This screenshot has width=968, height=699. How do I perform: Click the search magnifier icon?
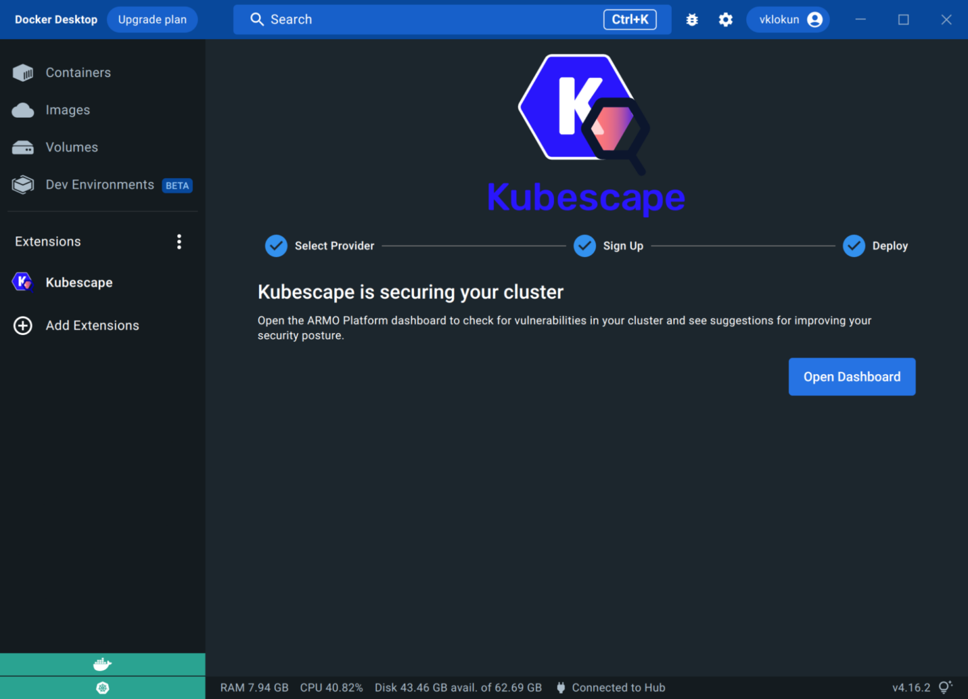[256, 20]
